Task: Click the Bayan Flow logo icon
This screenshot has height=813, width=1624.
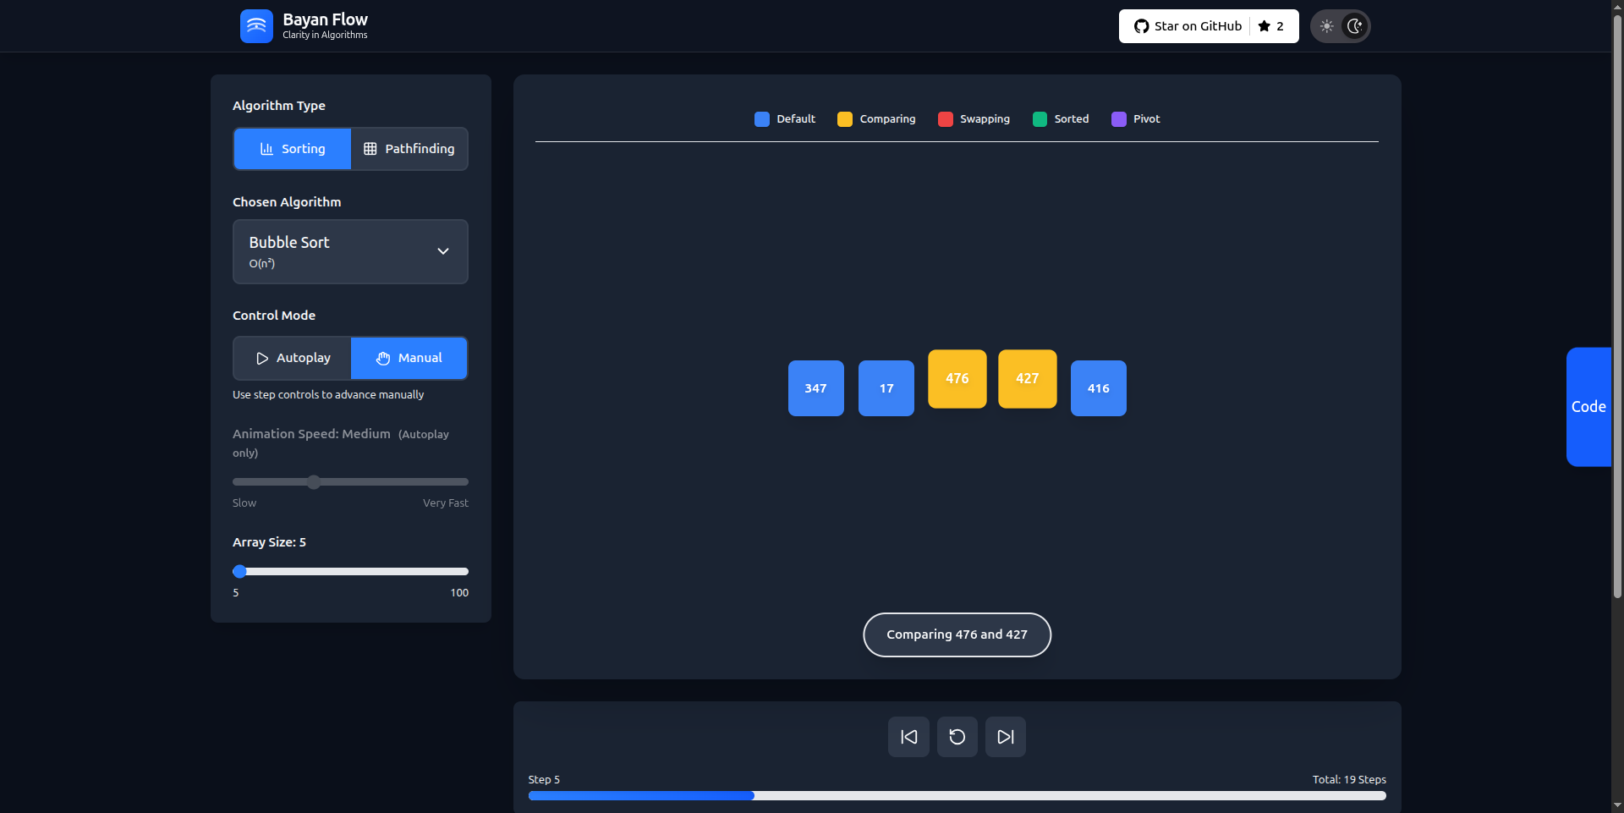Action: (x=256, y=26)
